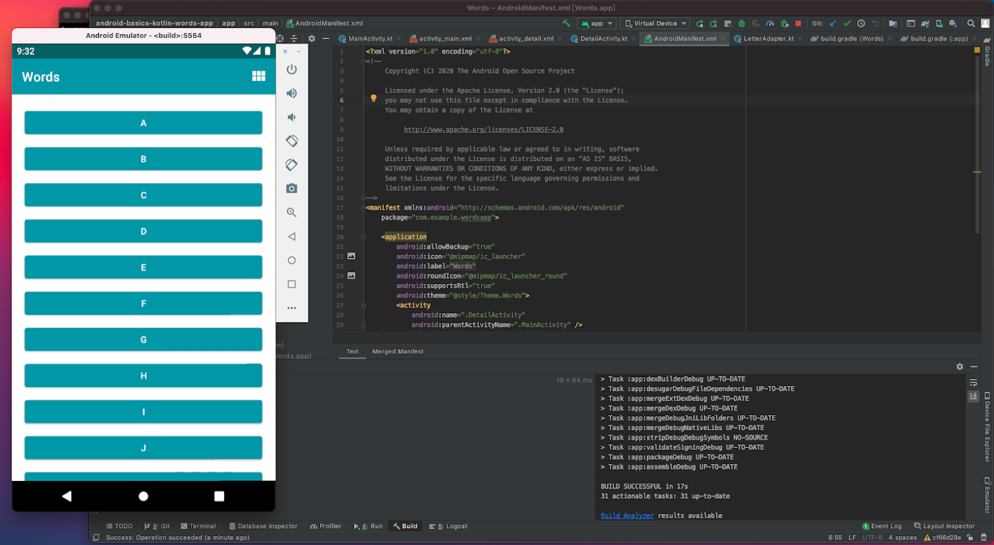Tap the Android navigation bar back button
The width and height of the screenshot is (994, 545).
coord(67,496)
